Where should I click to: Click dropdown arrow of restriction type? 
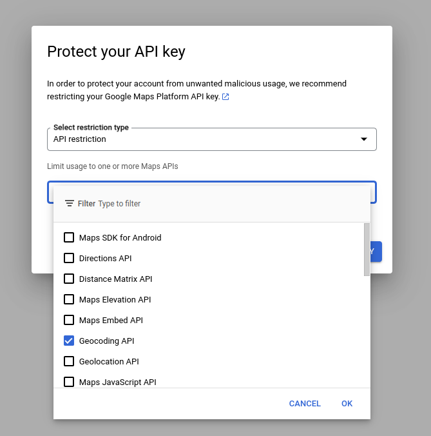tap(363, 139)
